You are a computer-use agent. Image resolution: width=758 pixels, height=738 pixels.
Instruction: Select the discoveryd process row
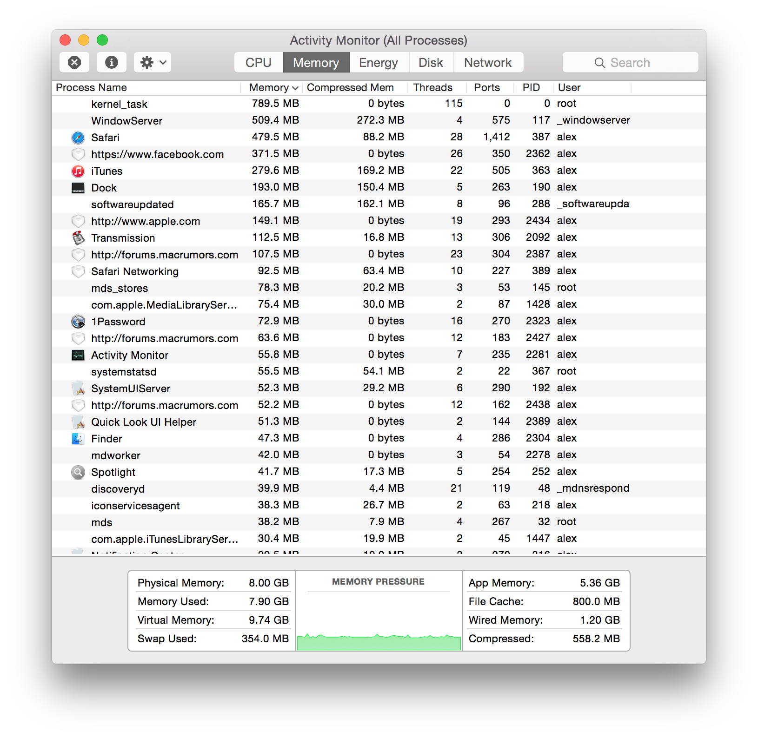click(x=379, y=489)
